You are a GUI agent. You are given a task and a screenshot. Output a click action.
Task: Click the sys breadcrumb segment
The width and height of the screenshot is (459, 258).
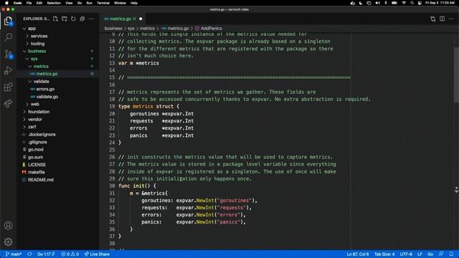tap(131, 29)
